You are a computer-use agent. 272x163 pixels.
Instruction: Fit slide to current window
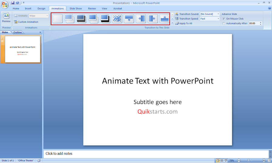point(269,161)
